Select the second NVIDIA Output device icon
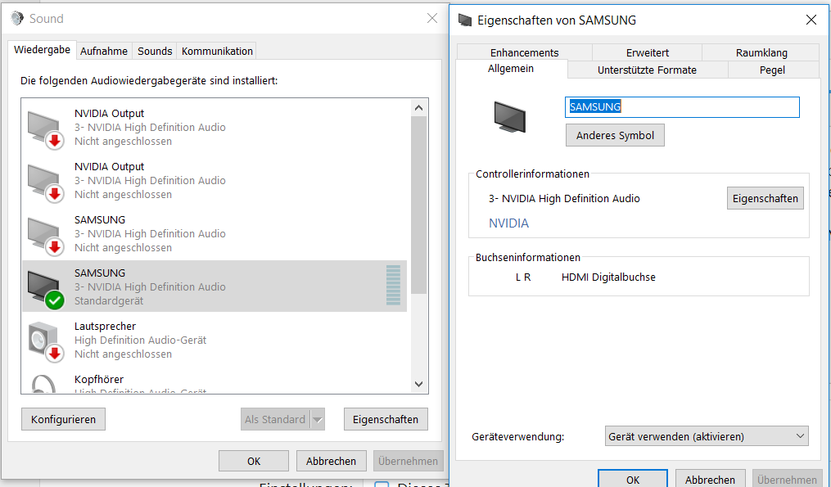 click(x=46, y=183)
